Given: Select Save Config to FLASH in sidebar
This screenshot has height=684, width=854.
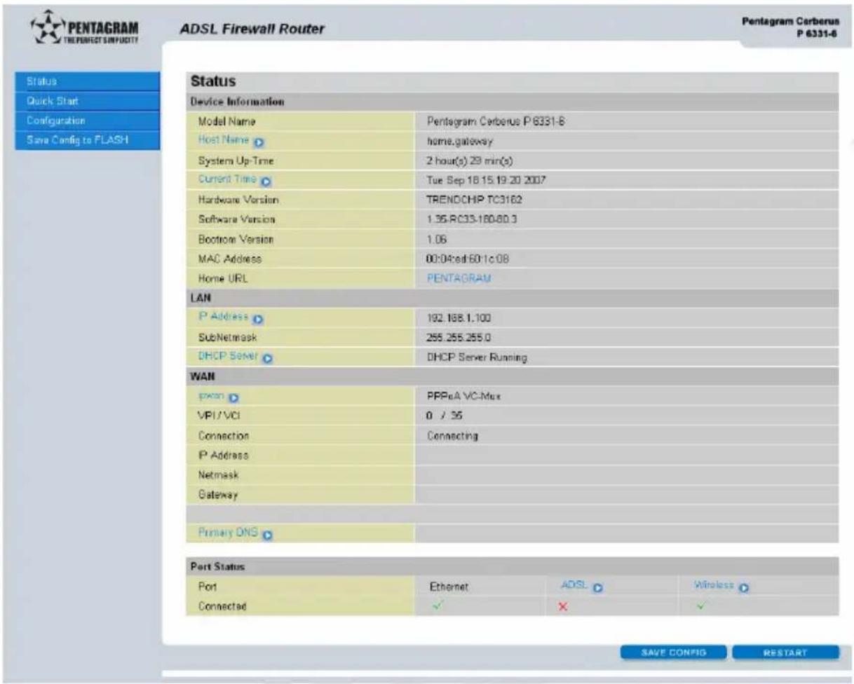Looking at the screenshot, I should [86, 139].
